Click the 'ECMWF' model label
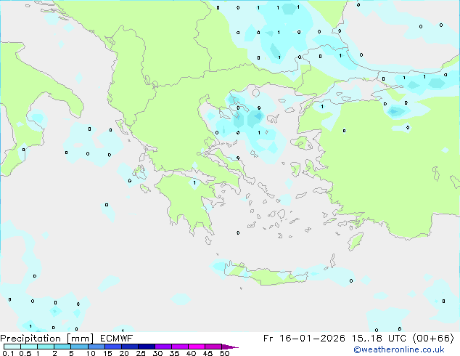The width and height of the screenshot is (460, 356). click(x=117, y=339)
